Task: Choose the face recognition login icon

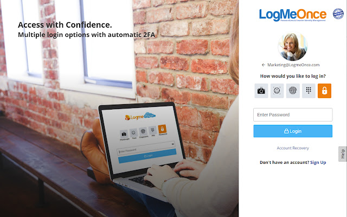Action: click(x=277, y=91)
